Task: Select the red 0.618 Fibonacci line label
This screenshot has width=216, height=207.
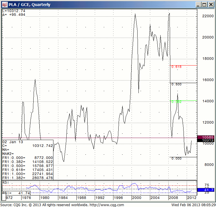Action: coord(176,67)
